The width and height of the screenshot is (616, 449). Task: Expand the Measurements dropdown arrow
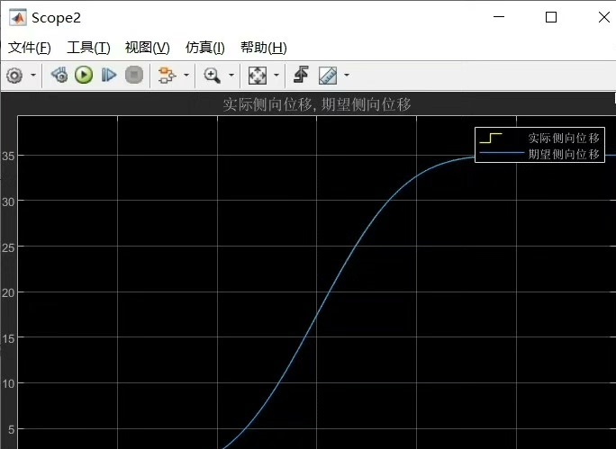coord(347,75)
